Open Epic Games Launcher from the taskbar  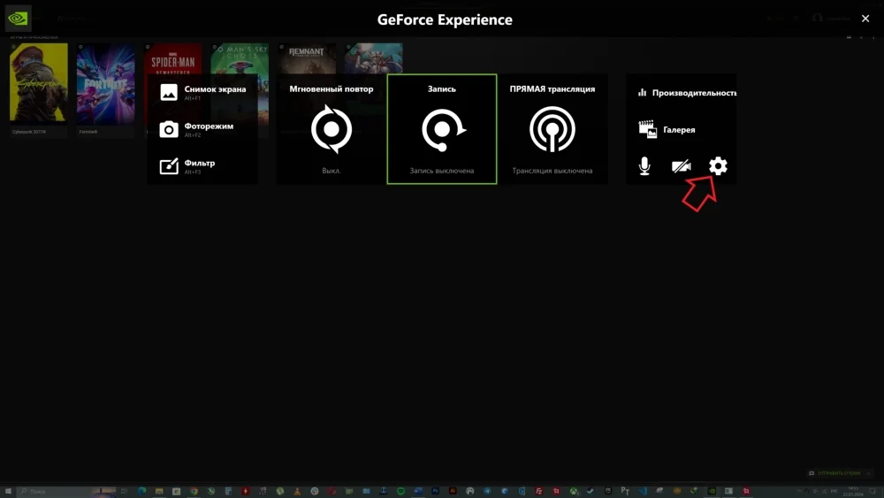608,491
